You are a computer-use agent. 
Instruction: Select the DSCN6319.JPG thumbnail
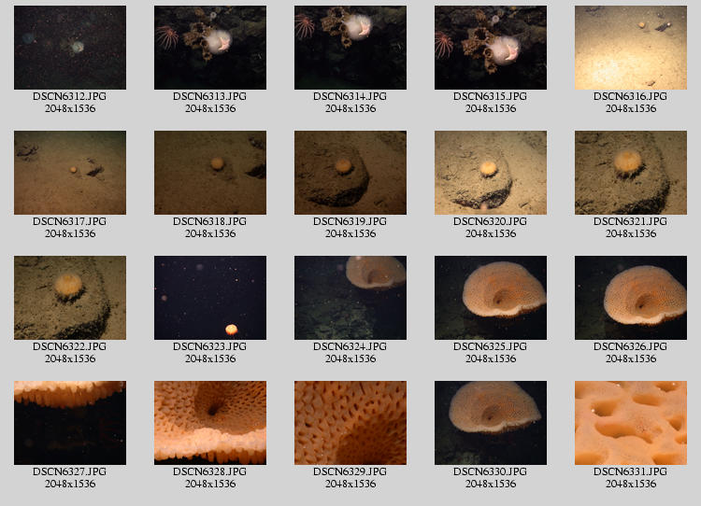pyautogui.click(x=350, y=173)
